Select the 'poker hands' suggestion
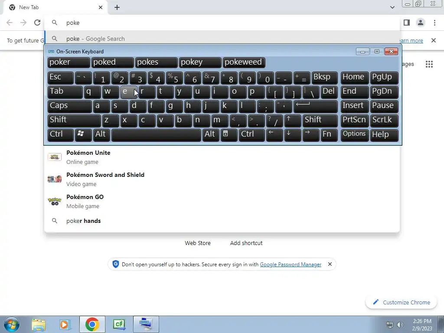Image resolution: width=444 pixels, height=333 pixels. coord(222,221)
